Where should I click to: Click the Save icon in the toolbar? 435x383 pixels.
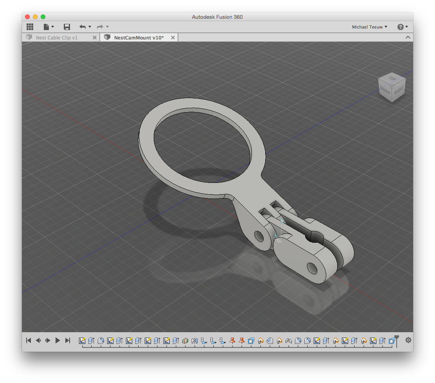(67, 27)
